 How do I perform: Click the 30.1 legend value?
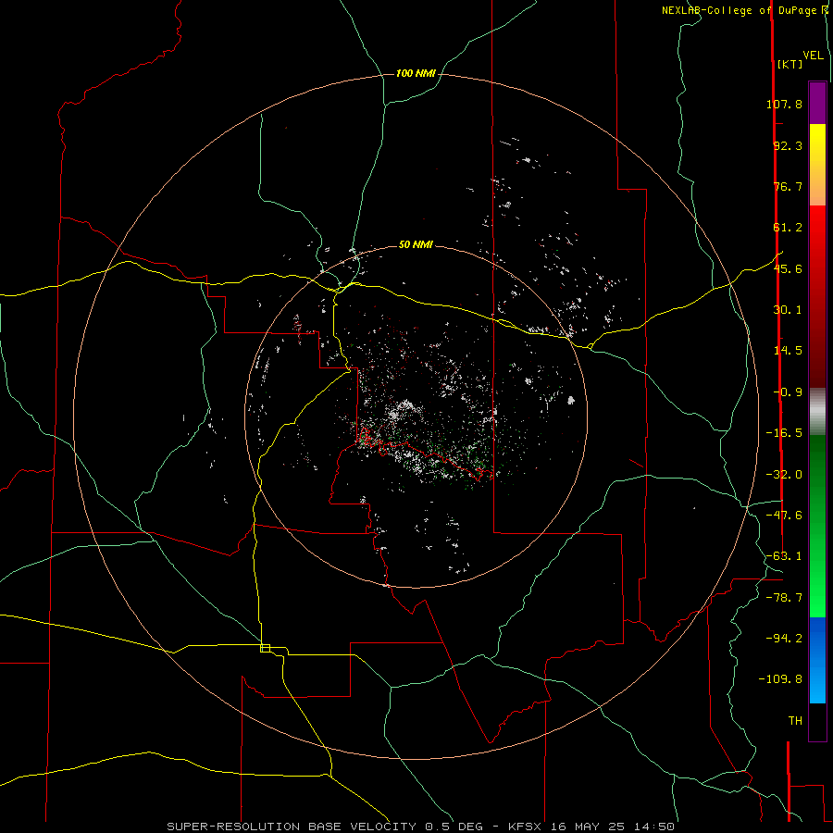788,310
